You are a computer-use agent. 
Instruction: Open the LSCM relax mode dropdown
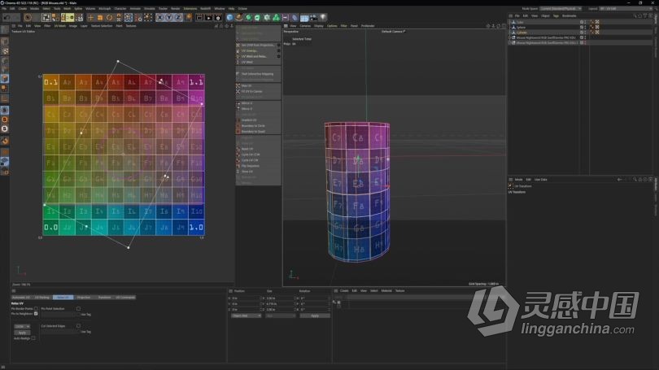[x=22, y=326]
